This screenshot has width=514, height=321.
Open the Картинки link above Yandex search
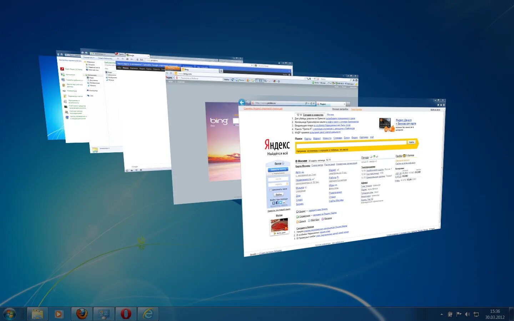click(364, 137)
